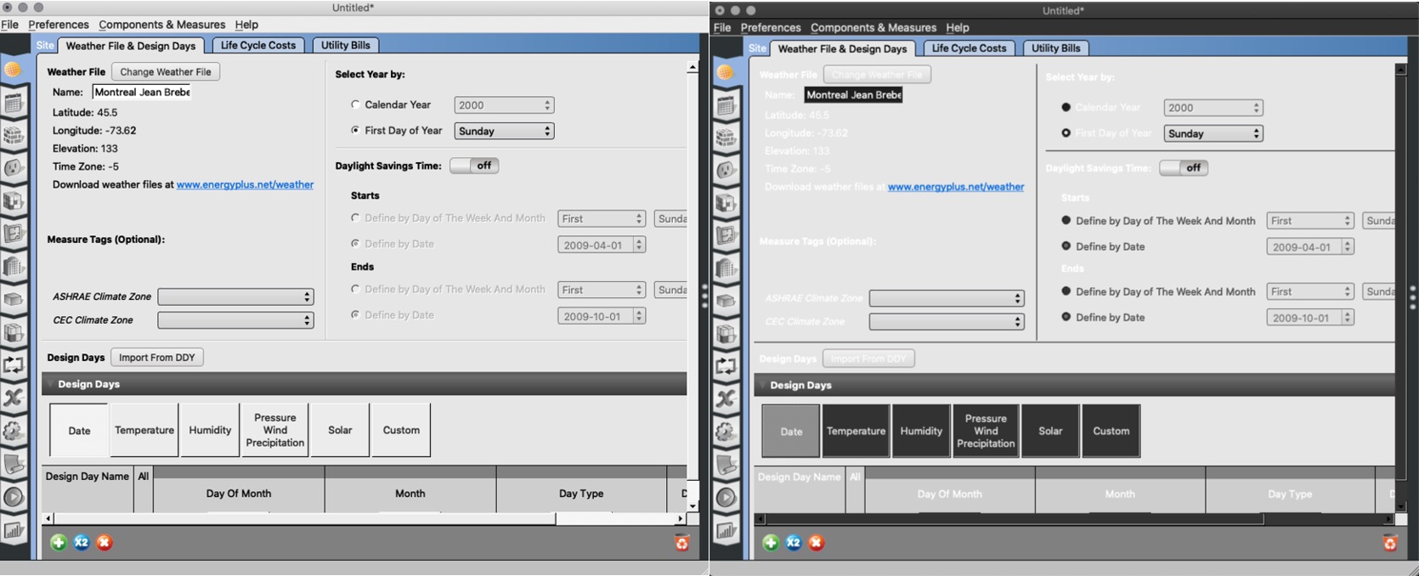Toggle Daylight Savings Time switch, light window
The height and width of the screenshot is (576, 1419).
point(474,166)
